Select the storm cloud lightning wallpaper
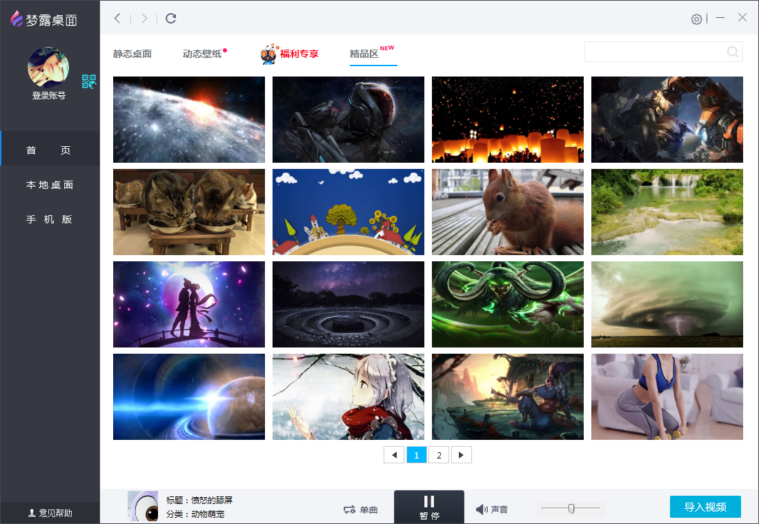The height and width of the screenshot is (524, 759). [667, 304]
